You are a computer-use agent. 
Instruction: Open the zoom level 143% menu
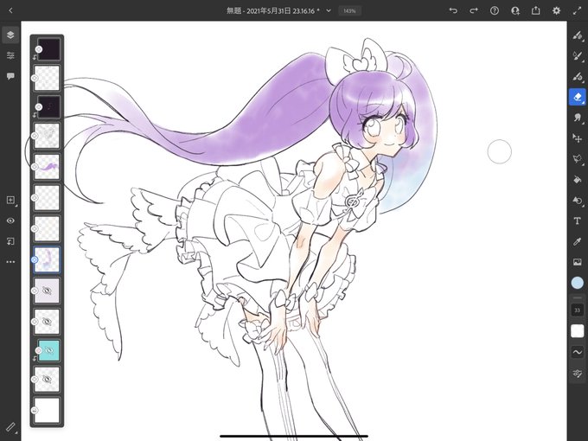tap(349, 10)
